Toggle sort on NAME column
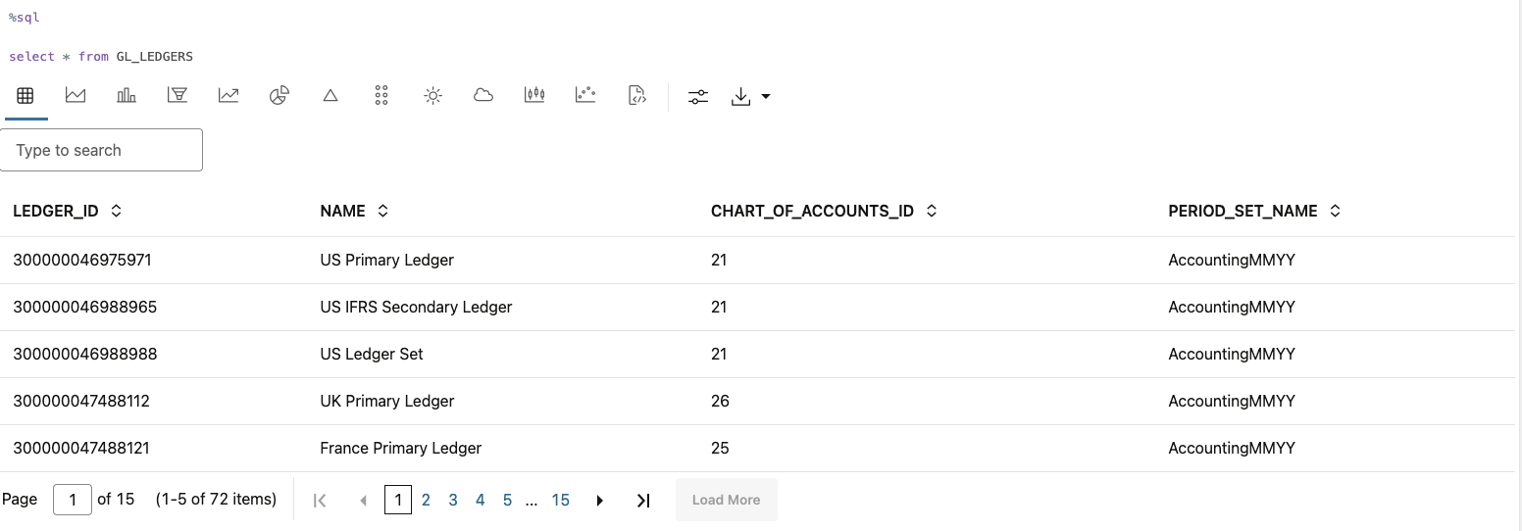Viewport: 1522px width, 531px height. click(382, 211)
